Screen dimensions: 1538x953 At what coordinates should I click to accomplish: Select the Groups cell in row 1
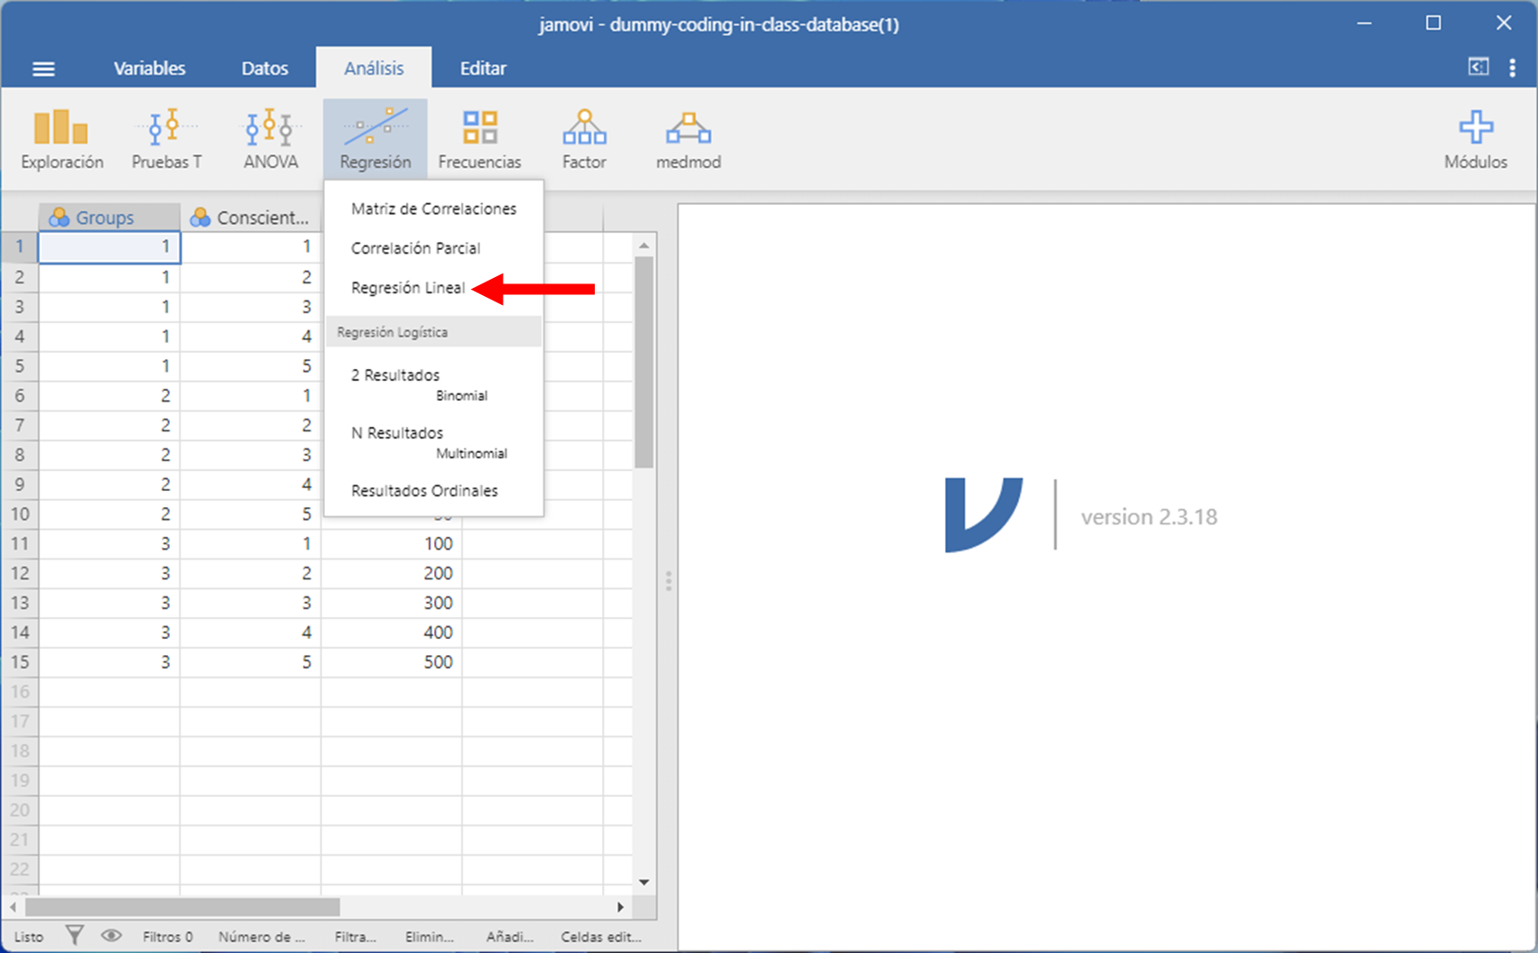[x=109, y=247]
